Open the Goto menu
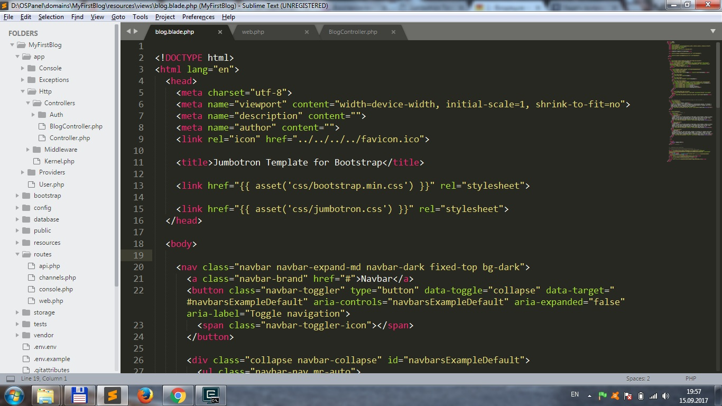Screen dimensions: 722x406 pyautogui.click(x=118, y=17)
